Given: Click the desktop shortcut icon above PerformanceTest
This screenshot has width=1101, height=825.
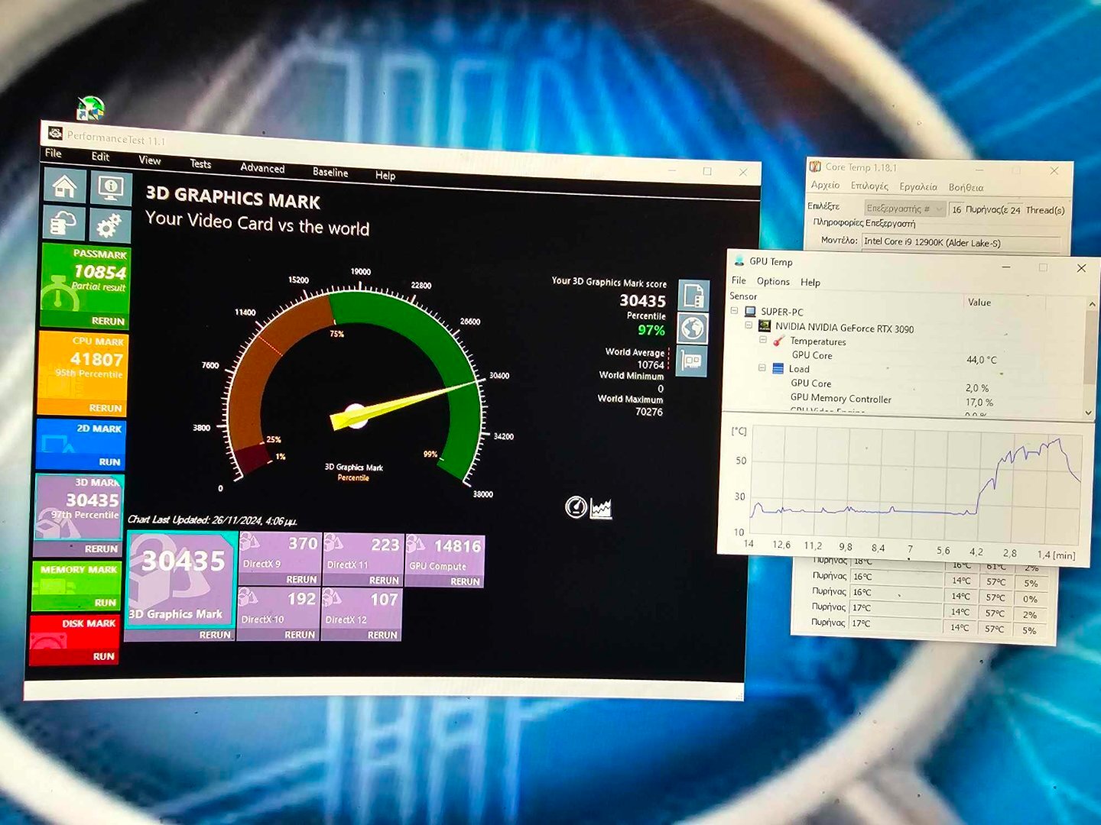Looking at the screenshot, I should (x=90, y=108).
